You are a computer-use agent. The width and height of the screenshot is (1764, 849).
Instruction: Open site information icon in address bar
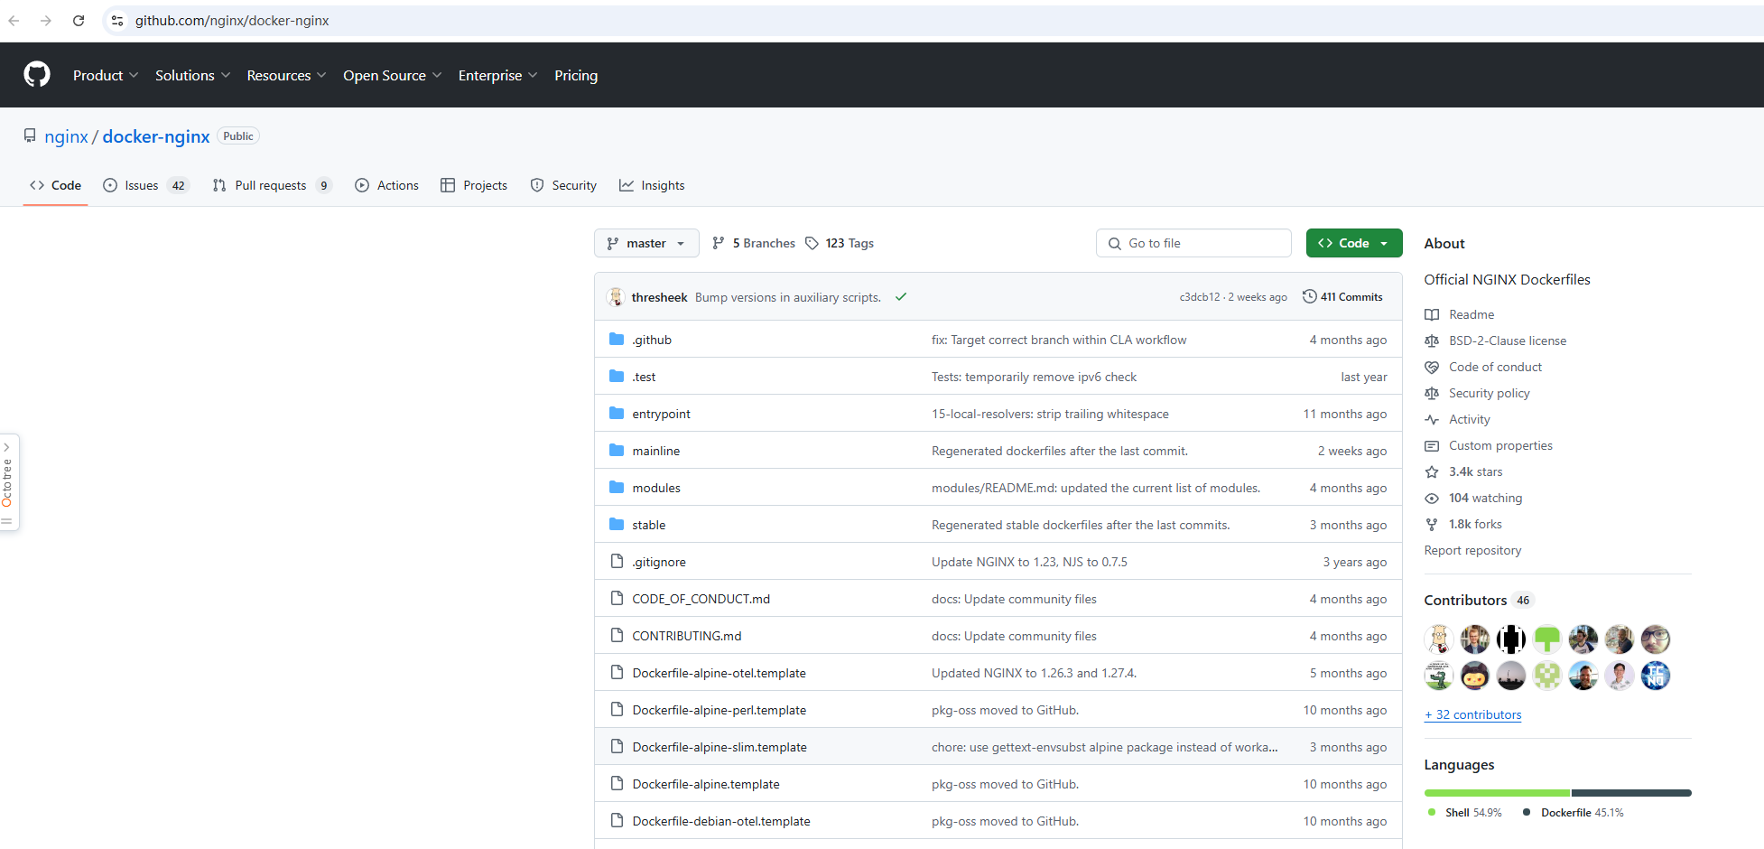tap(117, 21)
